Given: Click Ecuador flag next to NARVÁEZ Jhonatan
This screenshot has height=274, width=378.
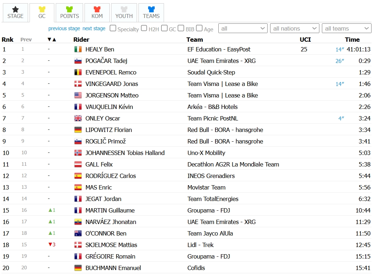Looking at the screenshot, I should [x=78, y=222].
